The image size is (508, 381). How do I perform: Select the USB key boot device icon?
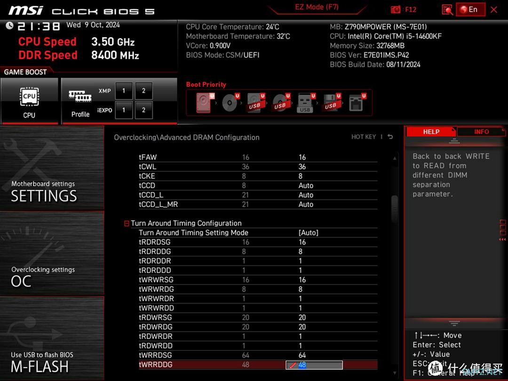coord(306,103)
